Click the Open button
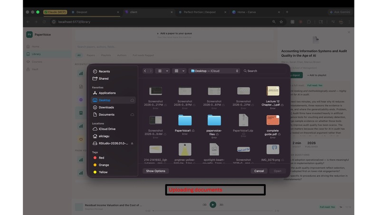 tap(277, 171)
